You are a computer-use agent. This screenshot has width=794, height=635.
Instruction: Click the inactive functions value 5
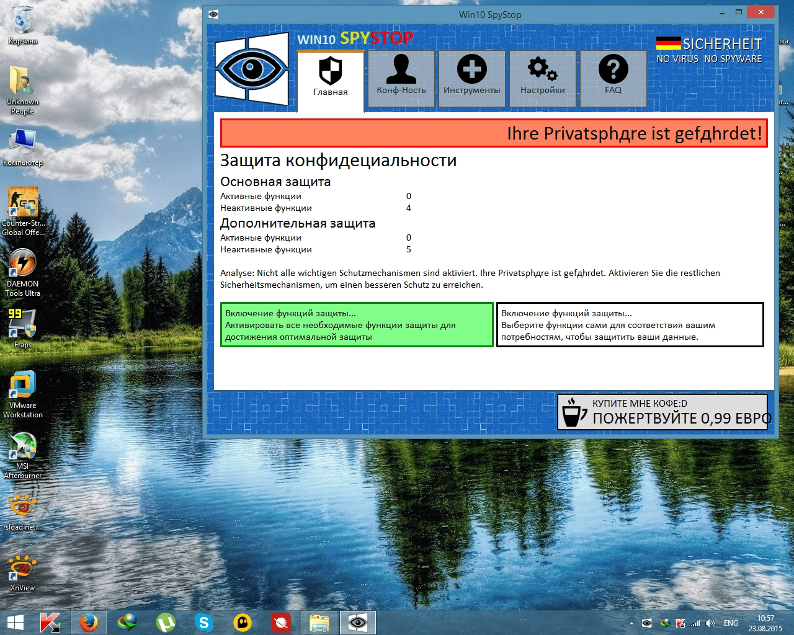click(409, 249)
